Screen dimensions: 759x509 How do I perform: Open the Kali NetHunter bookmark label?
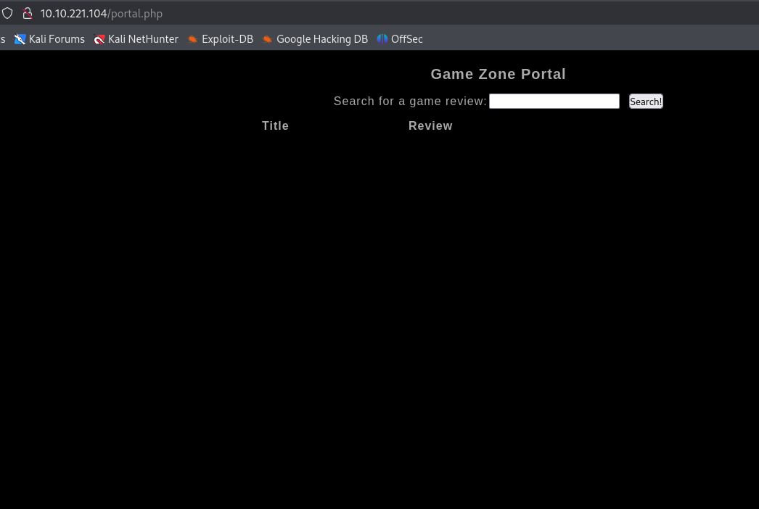point(143,39)
